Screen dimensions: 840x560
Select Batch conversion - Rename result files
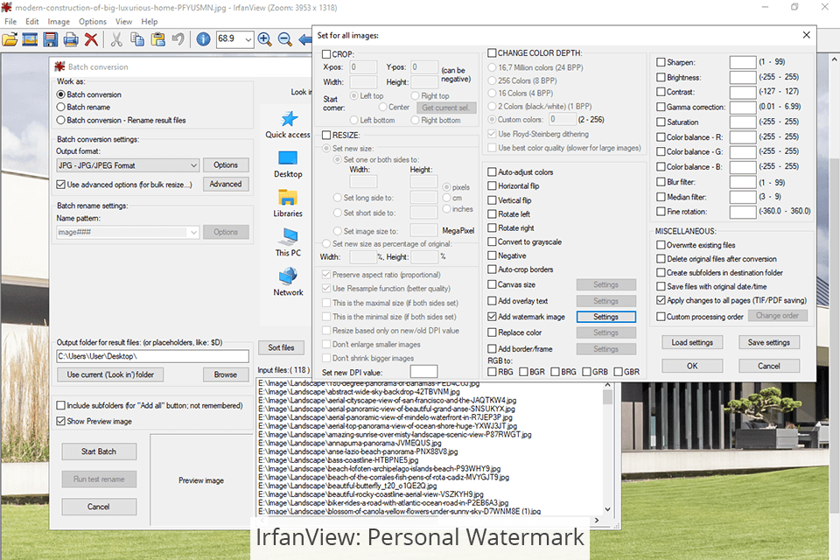pyautogui.click(x=61, y=120)
